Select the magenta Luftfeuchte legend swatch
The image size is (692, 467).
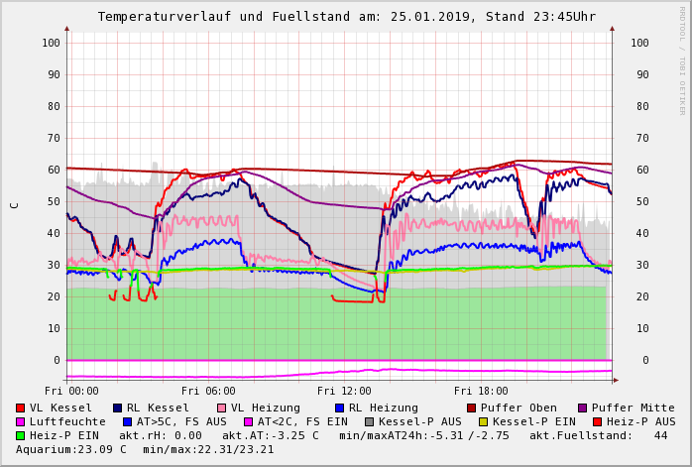[21, 421]
